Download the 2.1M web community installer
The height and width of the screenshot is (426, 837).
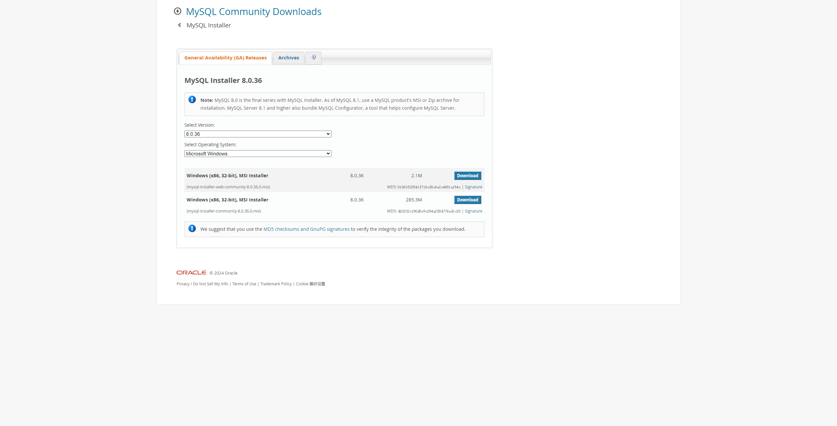pyautogui.click(x=467, y=176)
